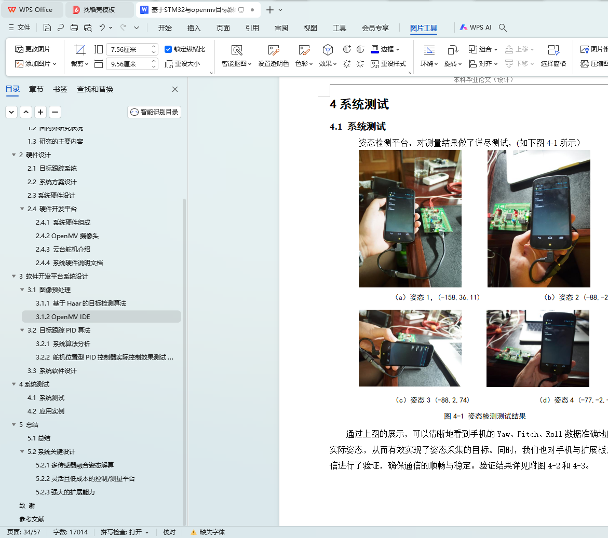The width and height of the screenshot is (608, 538).
Task: Jump to '2.4.2 OpenMV 摄像头' heading
Action: click(67, 236)
